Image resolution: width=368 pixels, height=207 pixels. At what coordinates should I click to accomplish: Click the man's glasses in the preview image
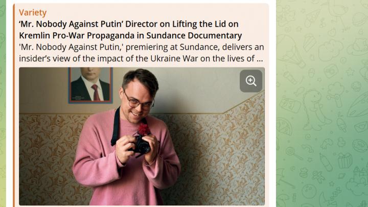pos(139,102)
